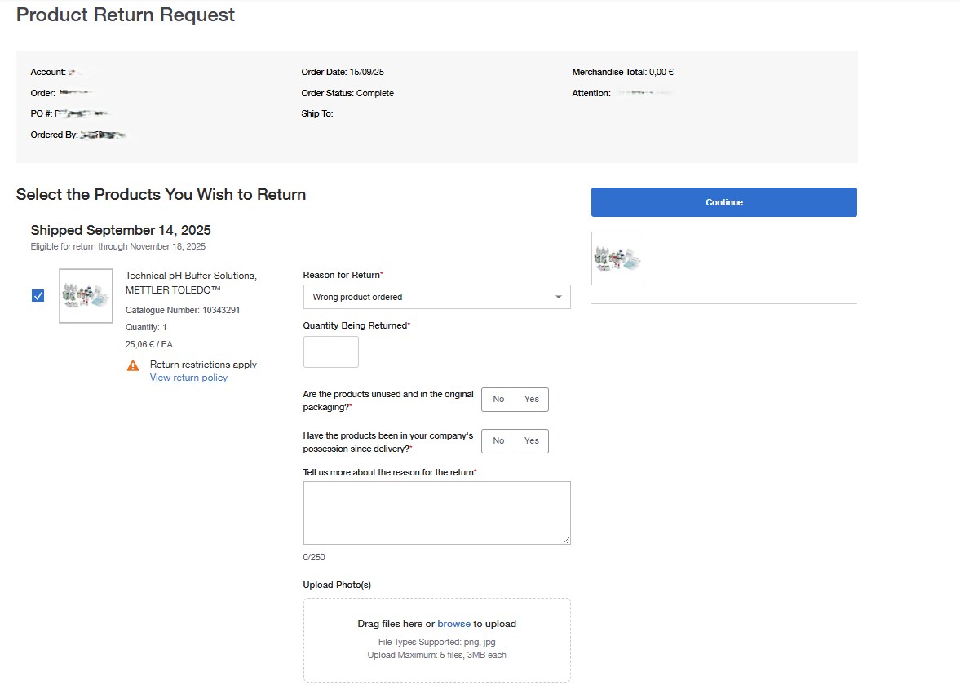Click the warning triangle beside Return restrictions apply
The width and height of the screenshot is (960, 685).
tap(132, 365)
